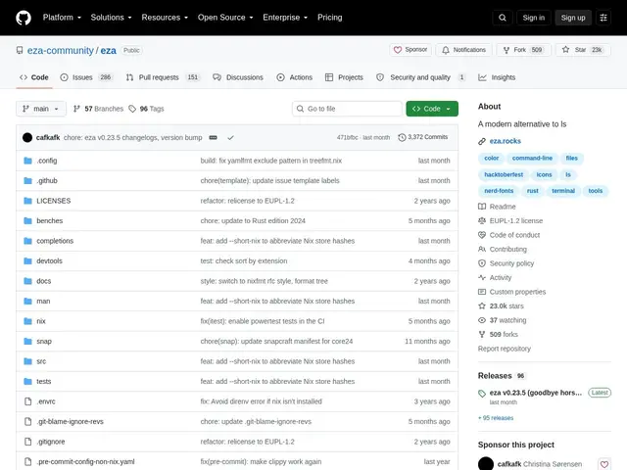
Task: Expand the Resources menu
Action: 165,18
